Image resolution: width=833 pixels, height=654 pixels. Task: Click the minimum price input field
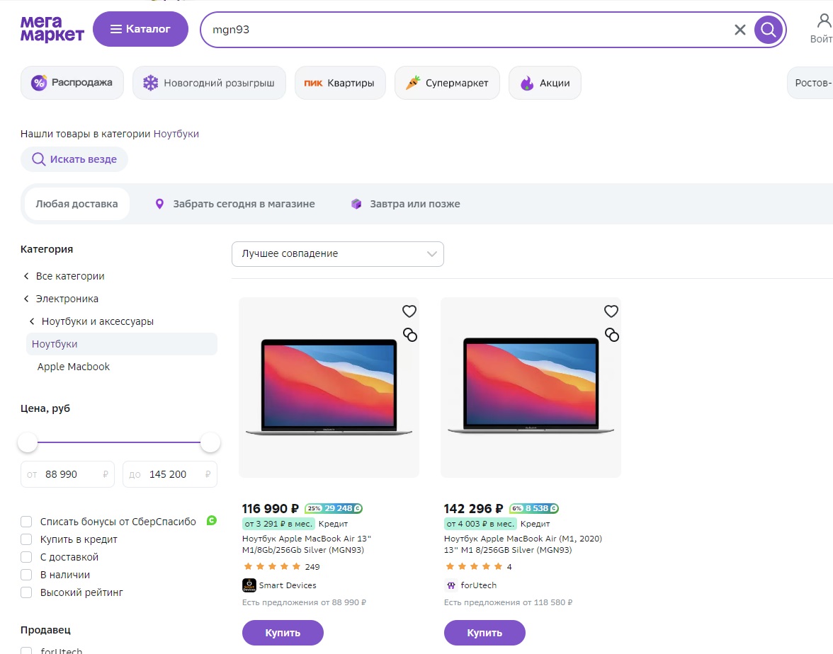[x=69, y=474]
